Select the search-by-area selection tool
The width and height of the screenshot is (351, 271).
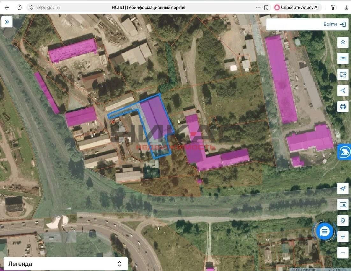343,75
